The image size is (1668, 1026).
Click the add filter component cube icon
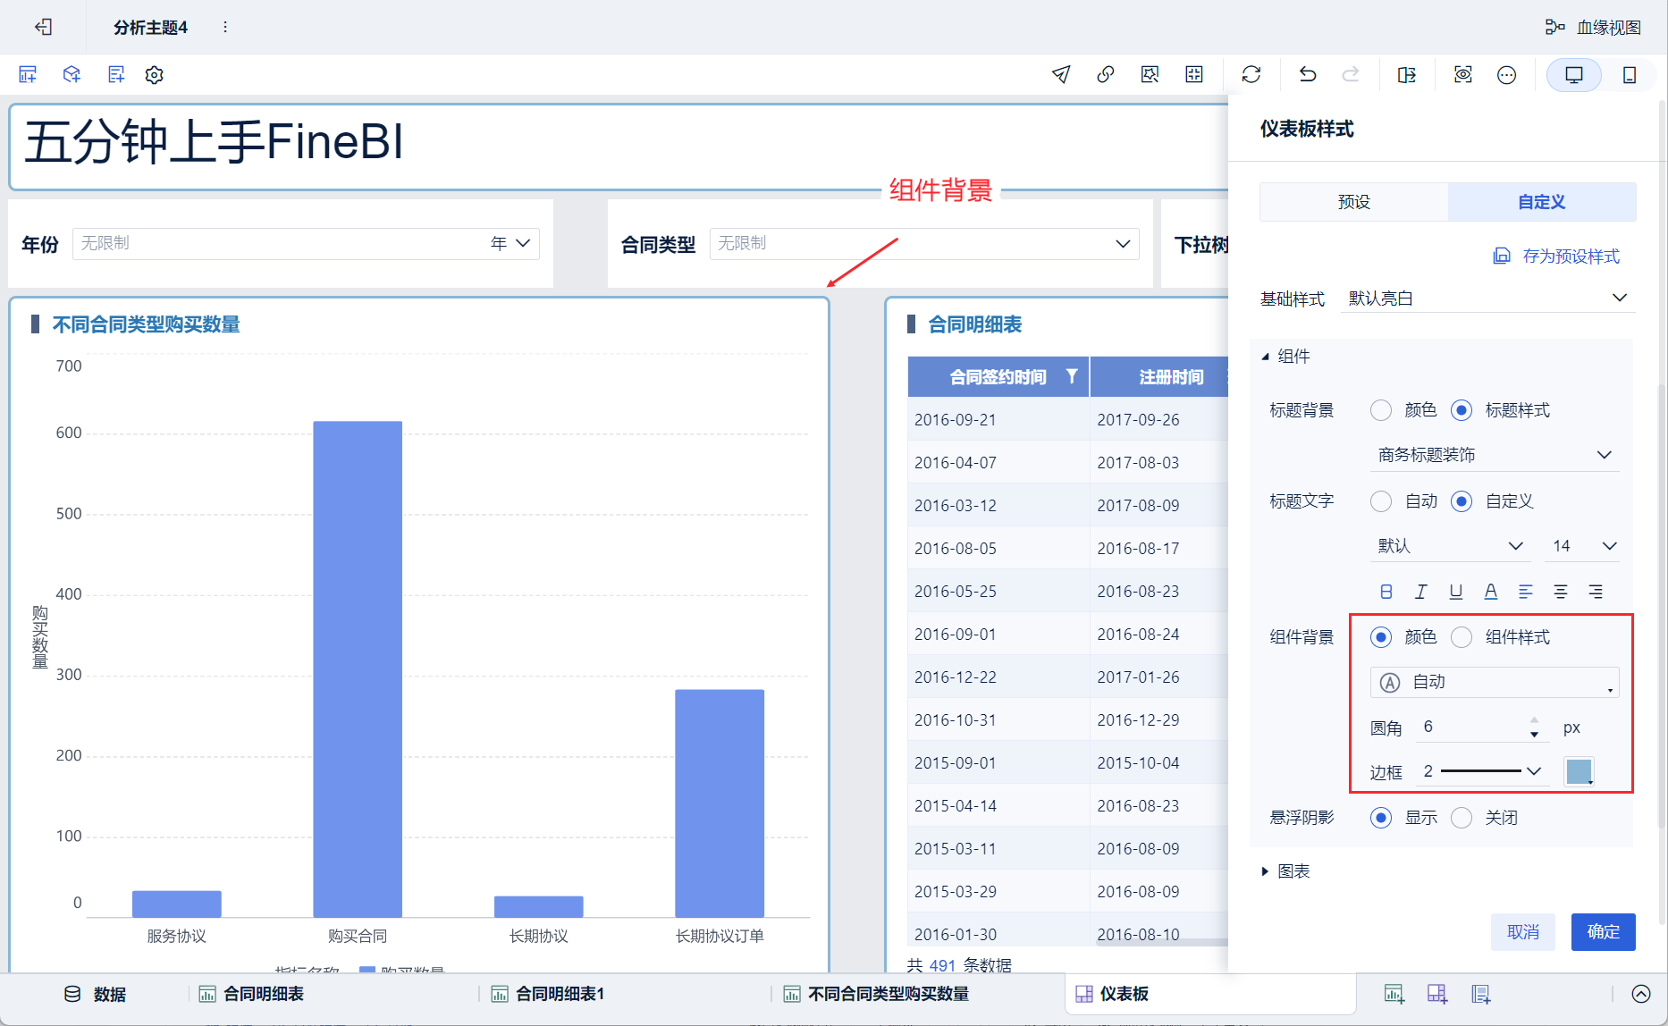72,74
